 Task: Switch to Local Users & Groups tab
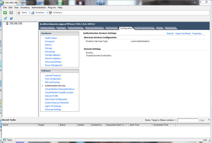(x=144, y=28)
